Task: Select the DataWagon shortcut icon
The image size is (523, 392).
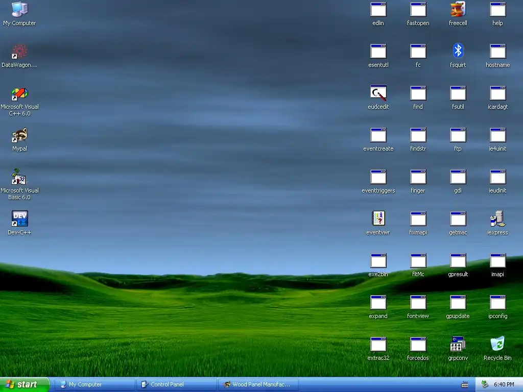Action: point(20,52)
